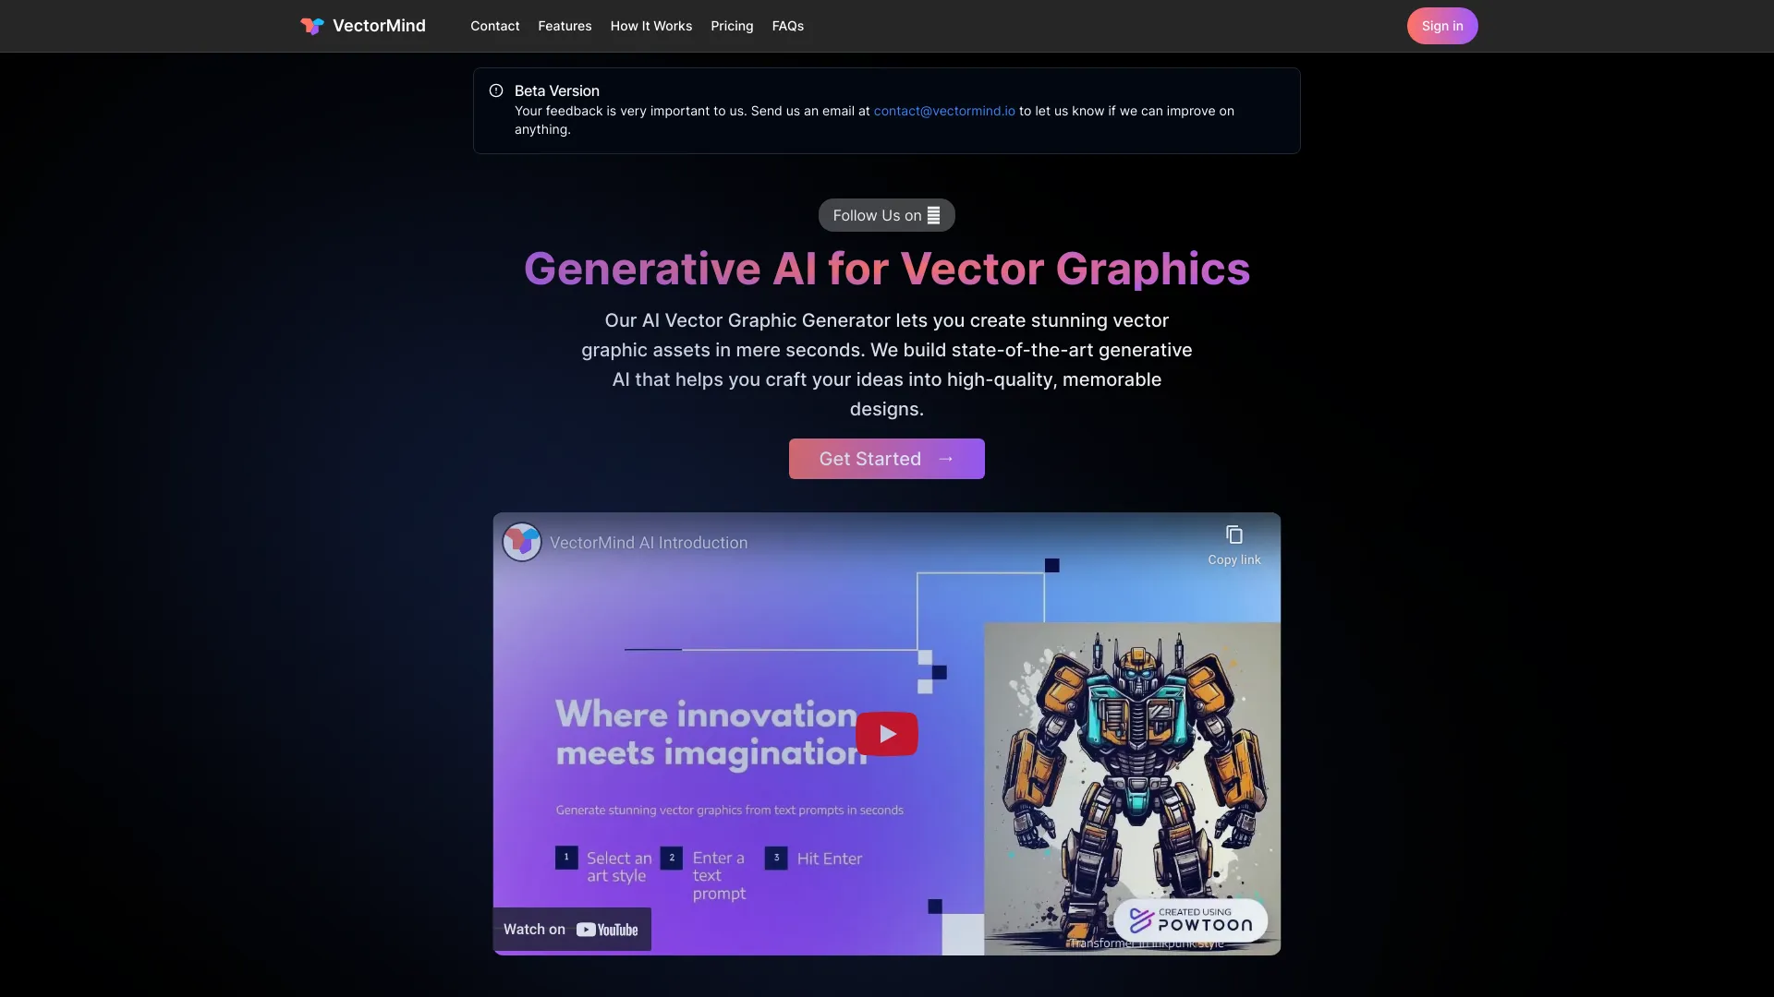The width and height of the screenshot is (1774, 997).
Task: Click the arrow icon inside Get Started
Action: tap(949, 459)
